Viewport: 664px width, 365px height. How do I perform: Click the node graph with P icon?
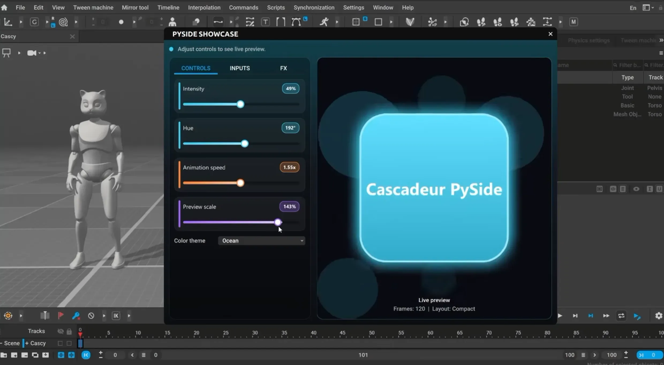pyautogui.click(x=432, y=22)
